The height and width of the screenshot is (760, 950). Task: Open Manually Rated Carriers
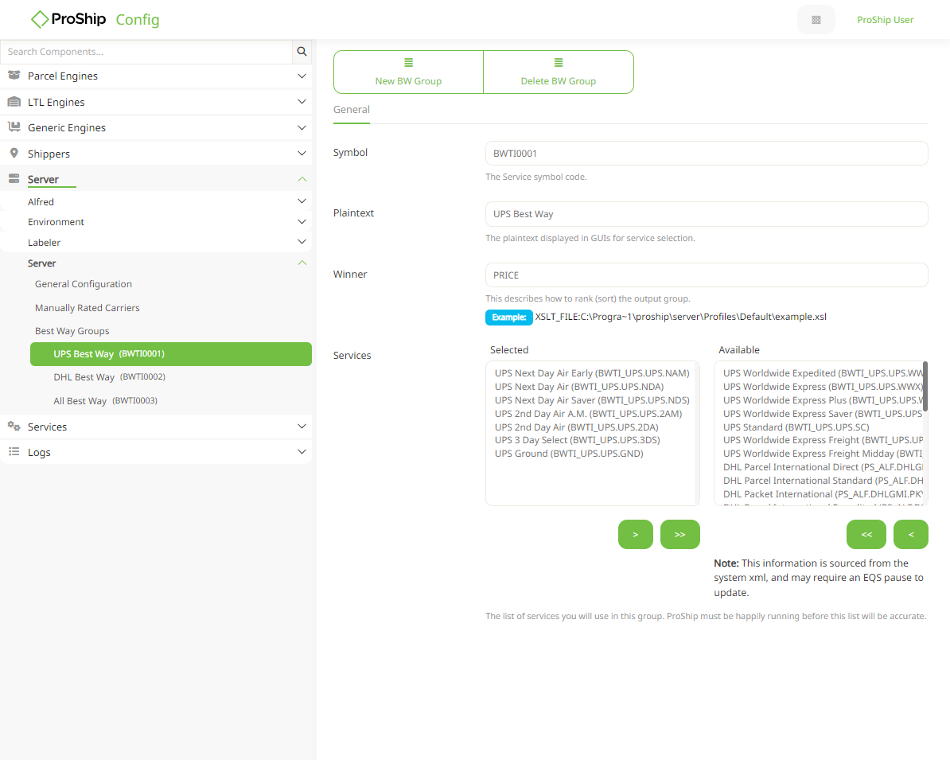click(x=88, y=308)
